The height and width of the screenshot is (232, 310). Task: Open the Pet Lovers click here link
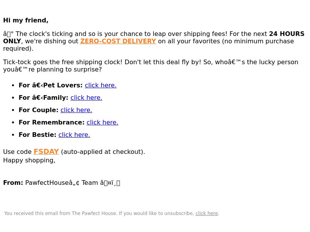click(x=101, y=85)
